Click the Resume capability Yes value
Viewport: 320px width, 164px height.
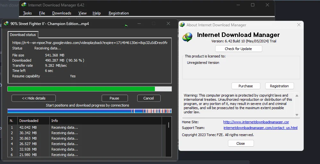(73, 76)
